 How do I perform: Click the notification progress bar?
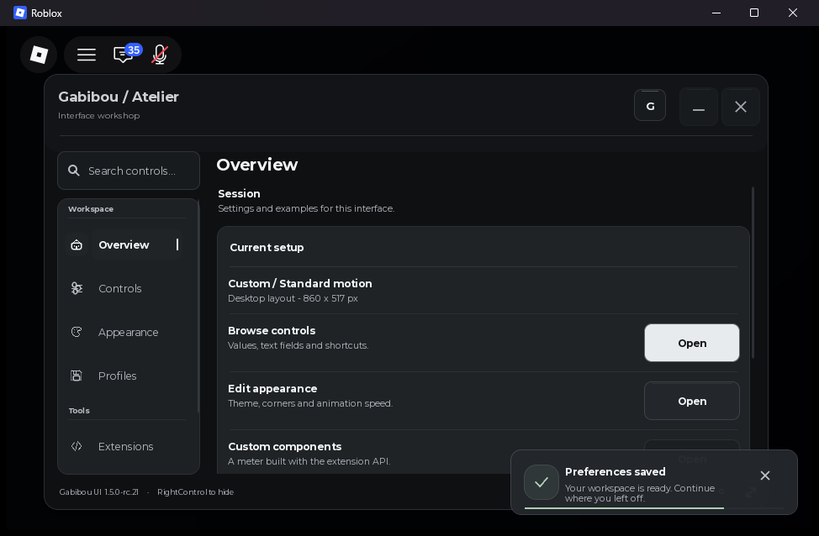654,507
